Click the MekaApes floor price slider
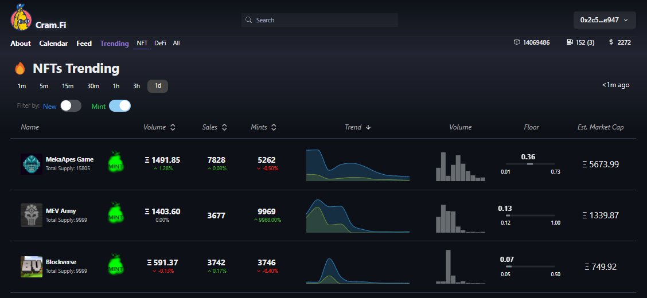647x298 pixels. (x=530, y=164)
